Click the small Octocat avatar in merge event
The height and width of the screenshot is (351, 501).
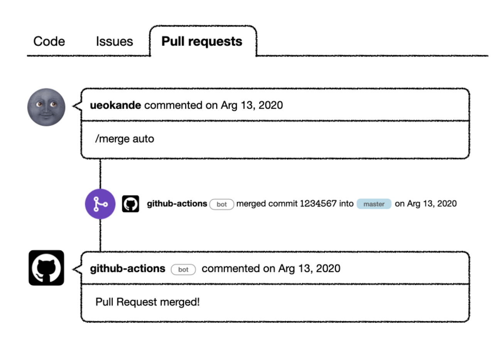(x=130, y=204)
